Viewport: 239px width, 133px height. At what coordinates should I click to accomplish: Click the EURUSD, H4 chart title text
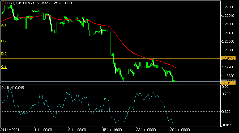[x=37, y=3]
